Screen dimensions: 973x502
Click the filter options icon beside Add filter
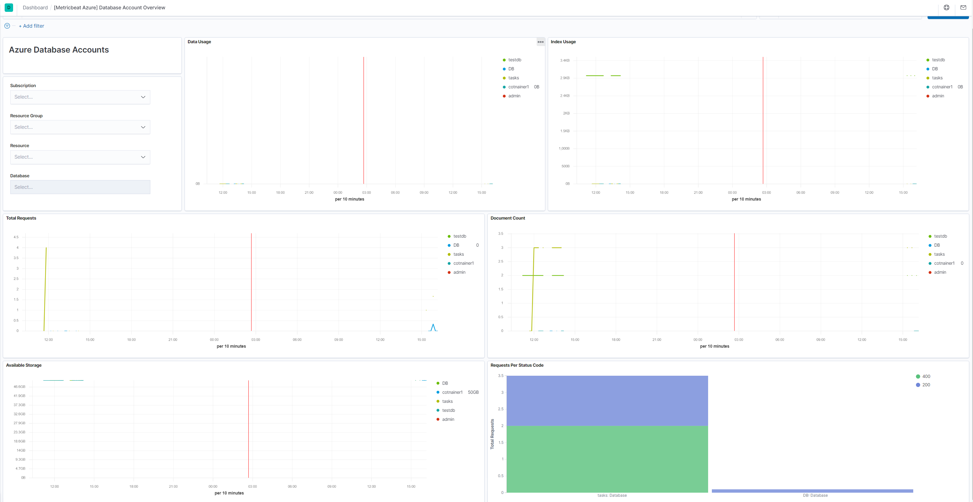tap(7, 26)
